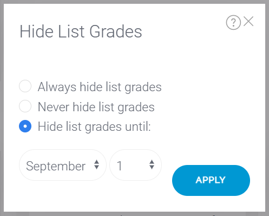The height and width of the screenshot is (216, 269).
Task: Choose the Never hide list grades radio
Action: [x=25, y=106]
